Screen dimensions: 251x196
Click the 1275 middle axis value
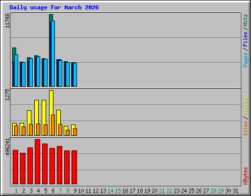[7, 95]
